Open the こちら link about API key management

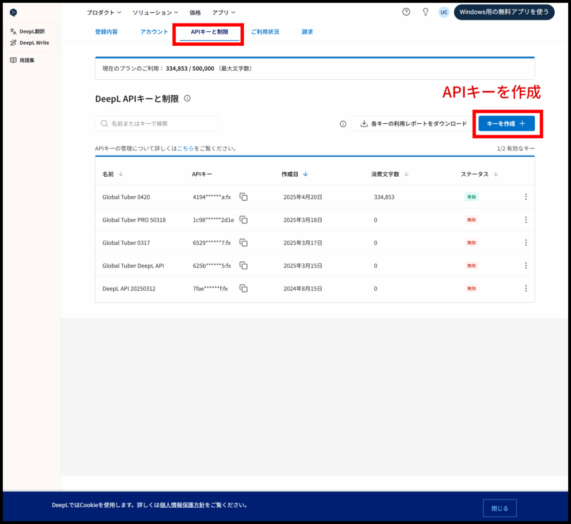[185, 149]
